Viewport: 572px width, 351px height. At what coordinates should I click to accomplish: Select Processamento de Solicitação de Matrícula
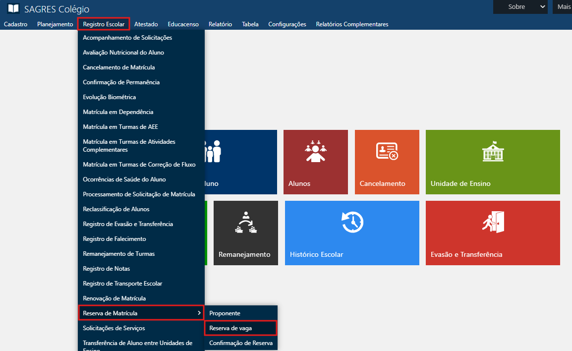click(141, 194)
